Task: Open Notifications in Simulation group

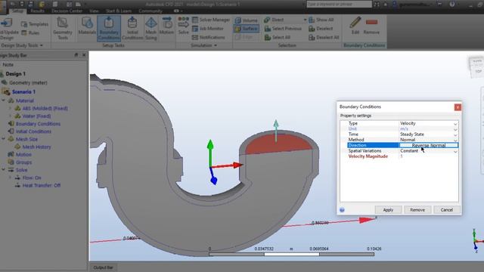Action: click(209, 37)
